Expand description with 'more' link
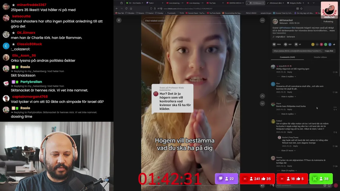 (x=332, y=31)
